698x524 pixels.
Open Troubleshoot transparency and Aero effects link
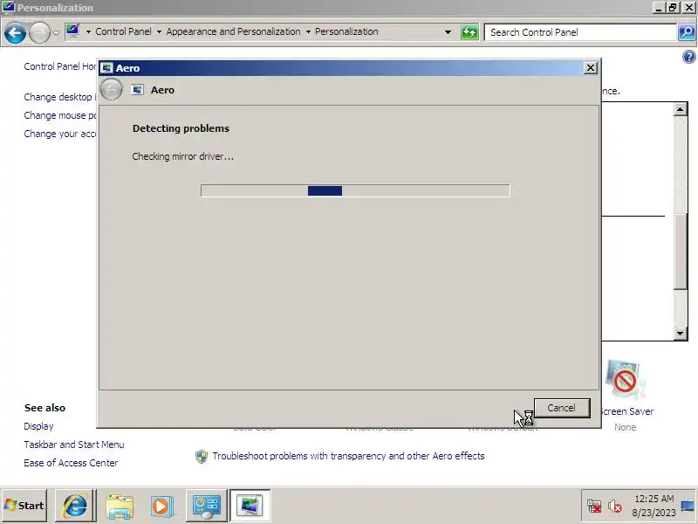[348, 456]
